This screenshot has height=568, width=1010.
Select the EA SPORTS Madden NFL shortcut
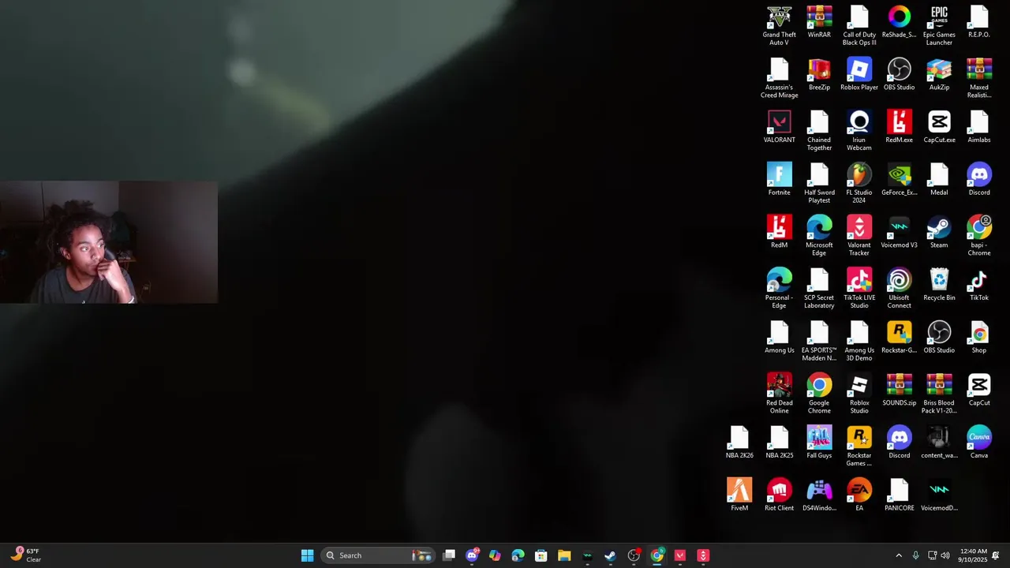coord(819,342)
